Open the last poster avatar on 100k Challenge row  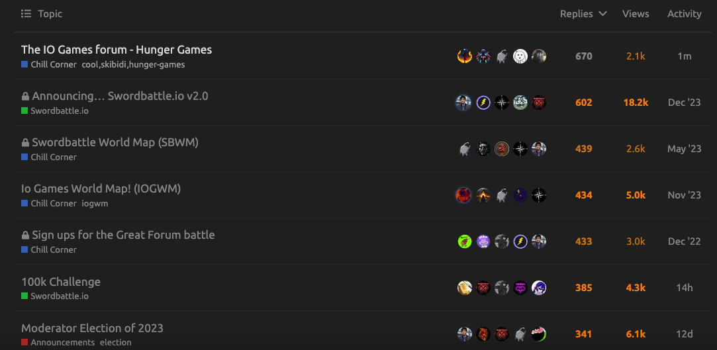tap(539, 288)
